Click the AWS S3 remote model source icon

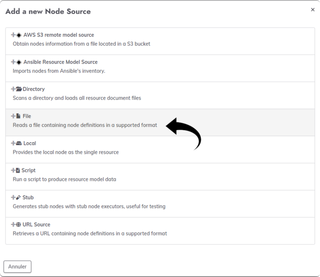19,35
